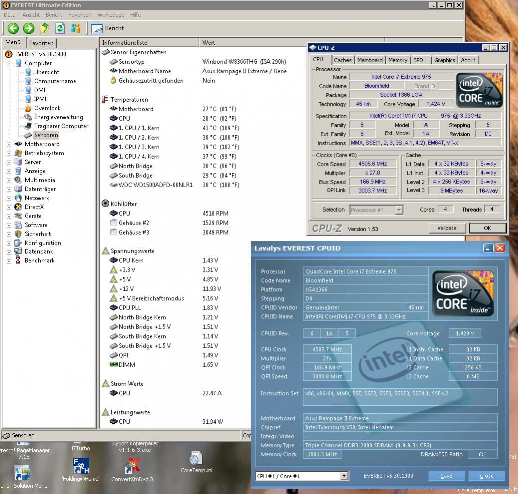
Task: Click the users toolbar icon
Action: (x=76, y=28)
